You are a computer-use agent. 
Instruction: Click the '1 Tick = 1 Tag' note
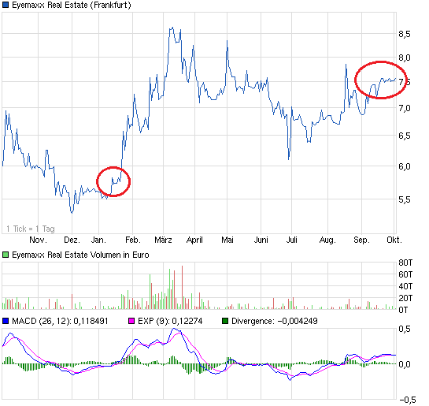pos(31,229)
